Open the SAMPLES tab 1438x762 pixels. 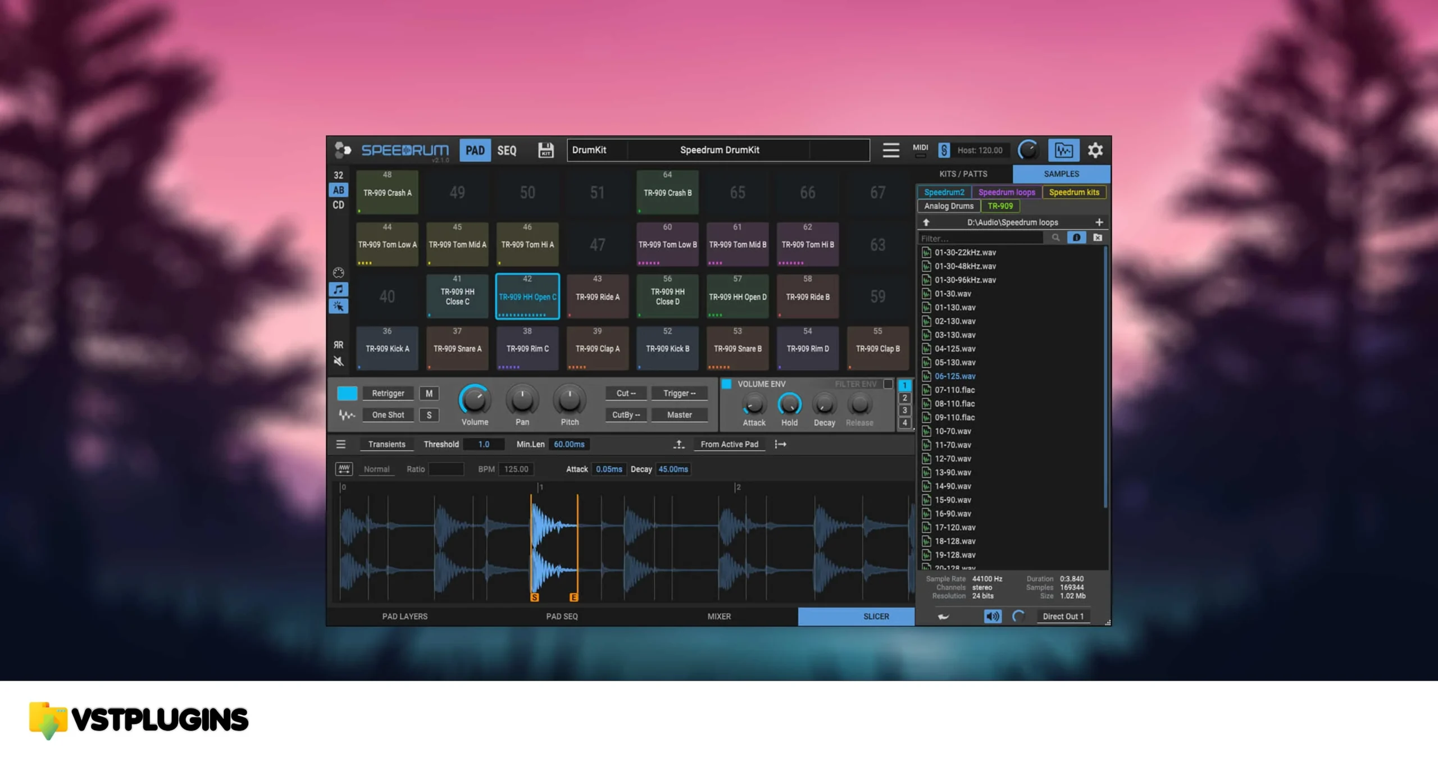1061,174
